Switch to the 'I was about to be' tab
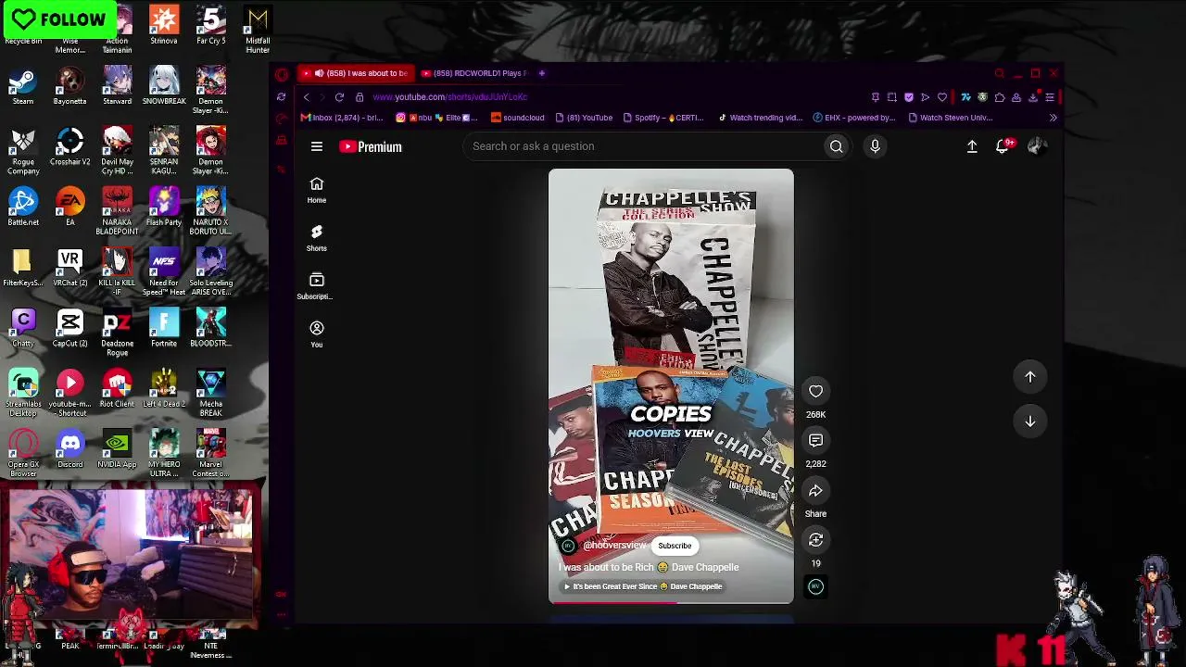 point(355,73)
